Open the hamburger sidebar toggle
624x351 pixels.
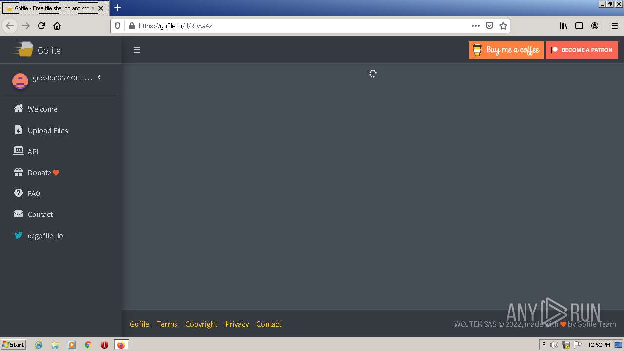(137, 50)
